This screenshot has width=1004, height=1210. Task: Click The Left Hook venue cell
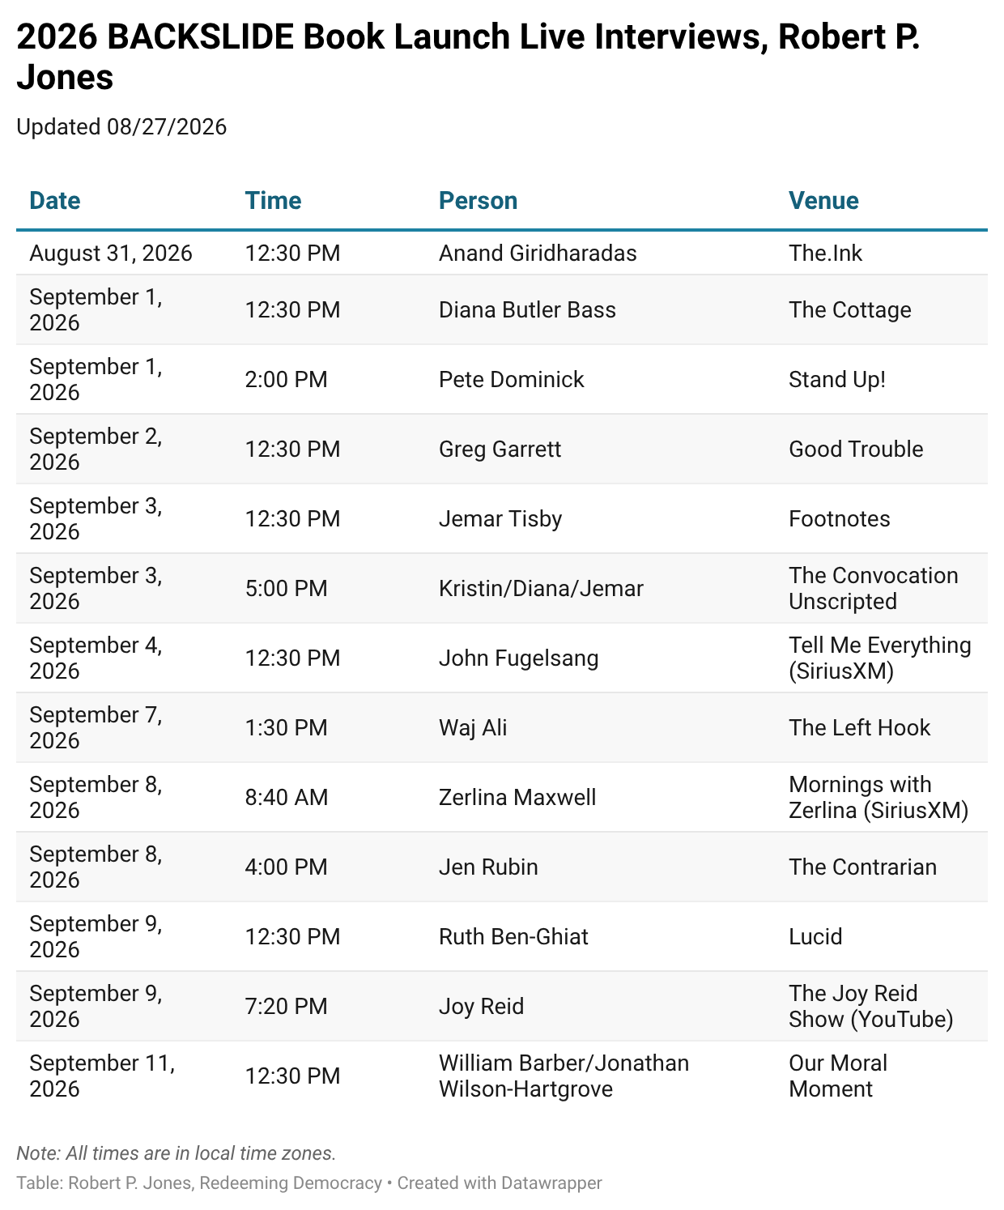[859, 728]
